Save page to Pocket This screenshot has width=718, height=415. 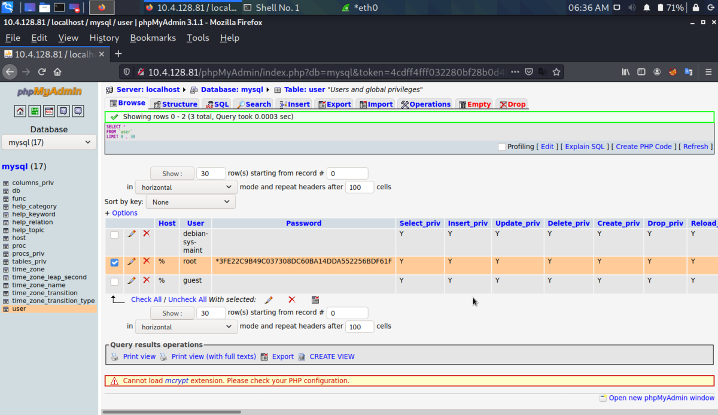529,72
